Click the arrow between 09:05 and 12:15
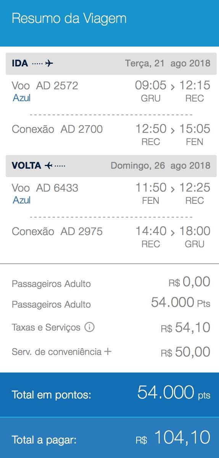Viewport: 219px width, 458px height. point(173,87)
